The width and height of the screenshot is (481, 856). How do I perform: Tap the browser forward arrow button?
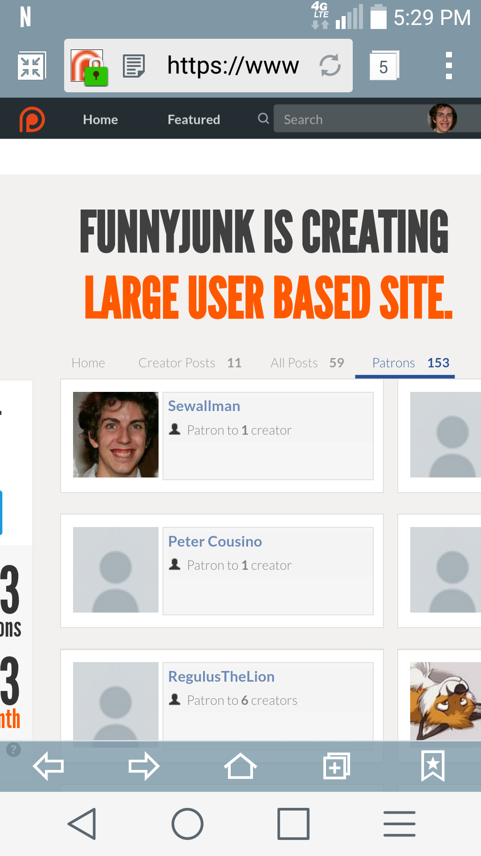(144, 766)
